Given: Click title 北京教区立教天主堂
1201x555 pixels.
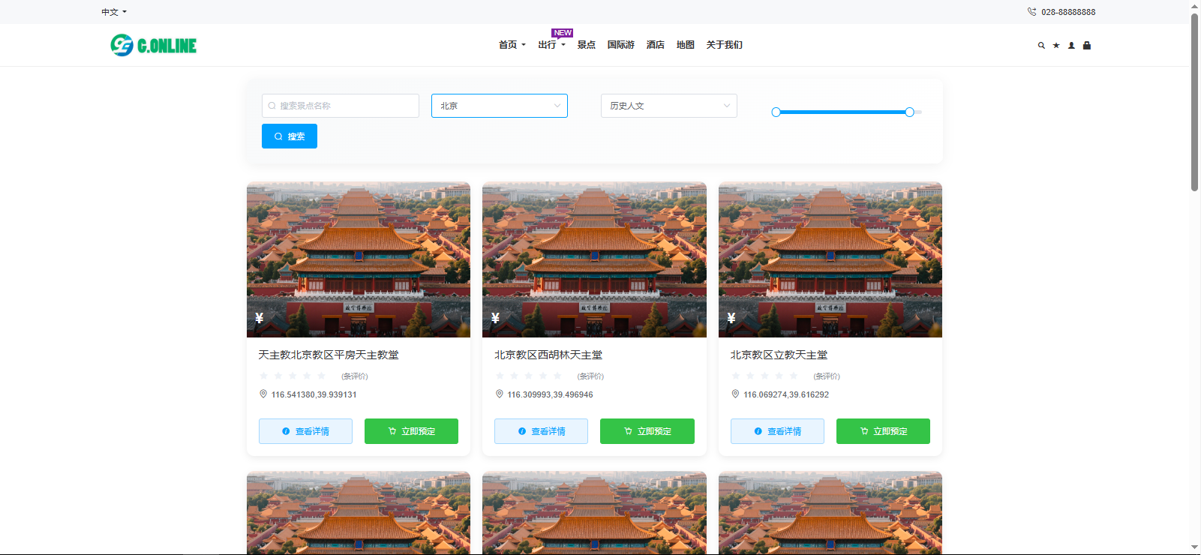Looking at the screenshot, I should (779, 355).
